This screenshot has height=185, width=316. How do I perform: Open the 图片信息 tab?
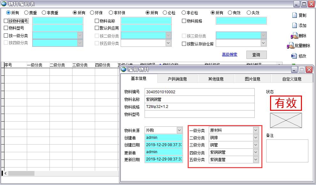[252, 79]
